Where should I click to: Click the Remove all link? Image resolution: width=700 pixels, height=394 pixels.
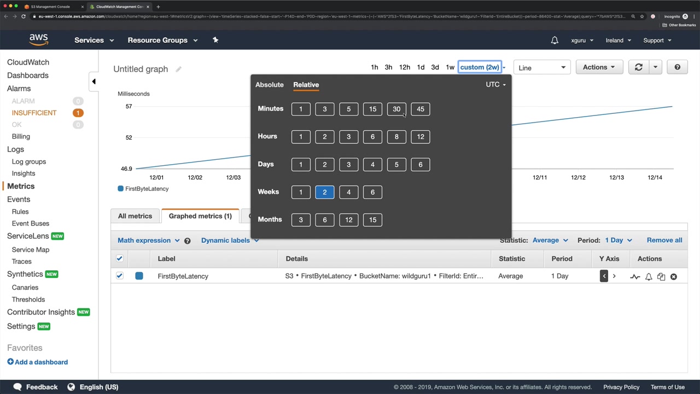(x=664, y=240)
